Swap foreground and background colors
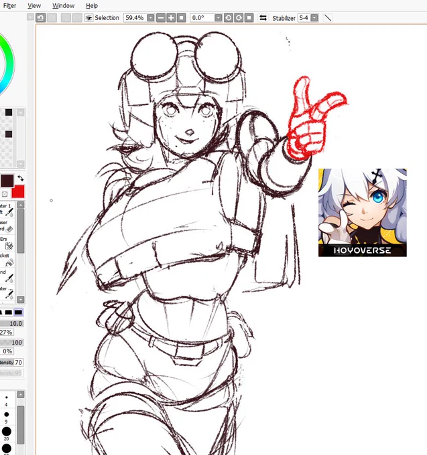Image resolution: width=427 pixels, height=455 pixels. pos(20,178)
